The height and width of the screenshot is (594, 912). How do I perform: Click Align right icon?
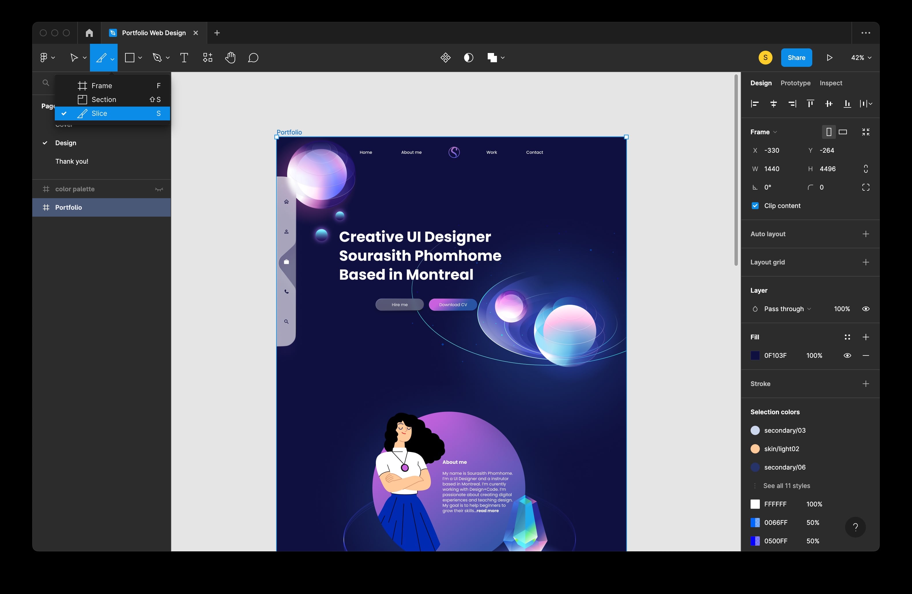pos(792,103)
